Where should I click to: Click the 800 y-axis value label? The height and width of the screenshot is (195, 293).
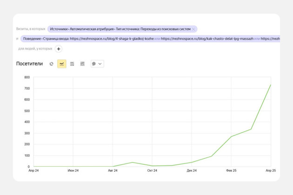pyautogui.click(x=27, y=77)
